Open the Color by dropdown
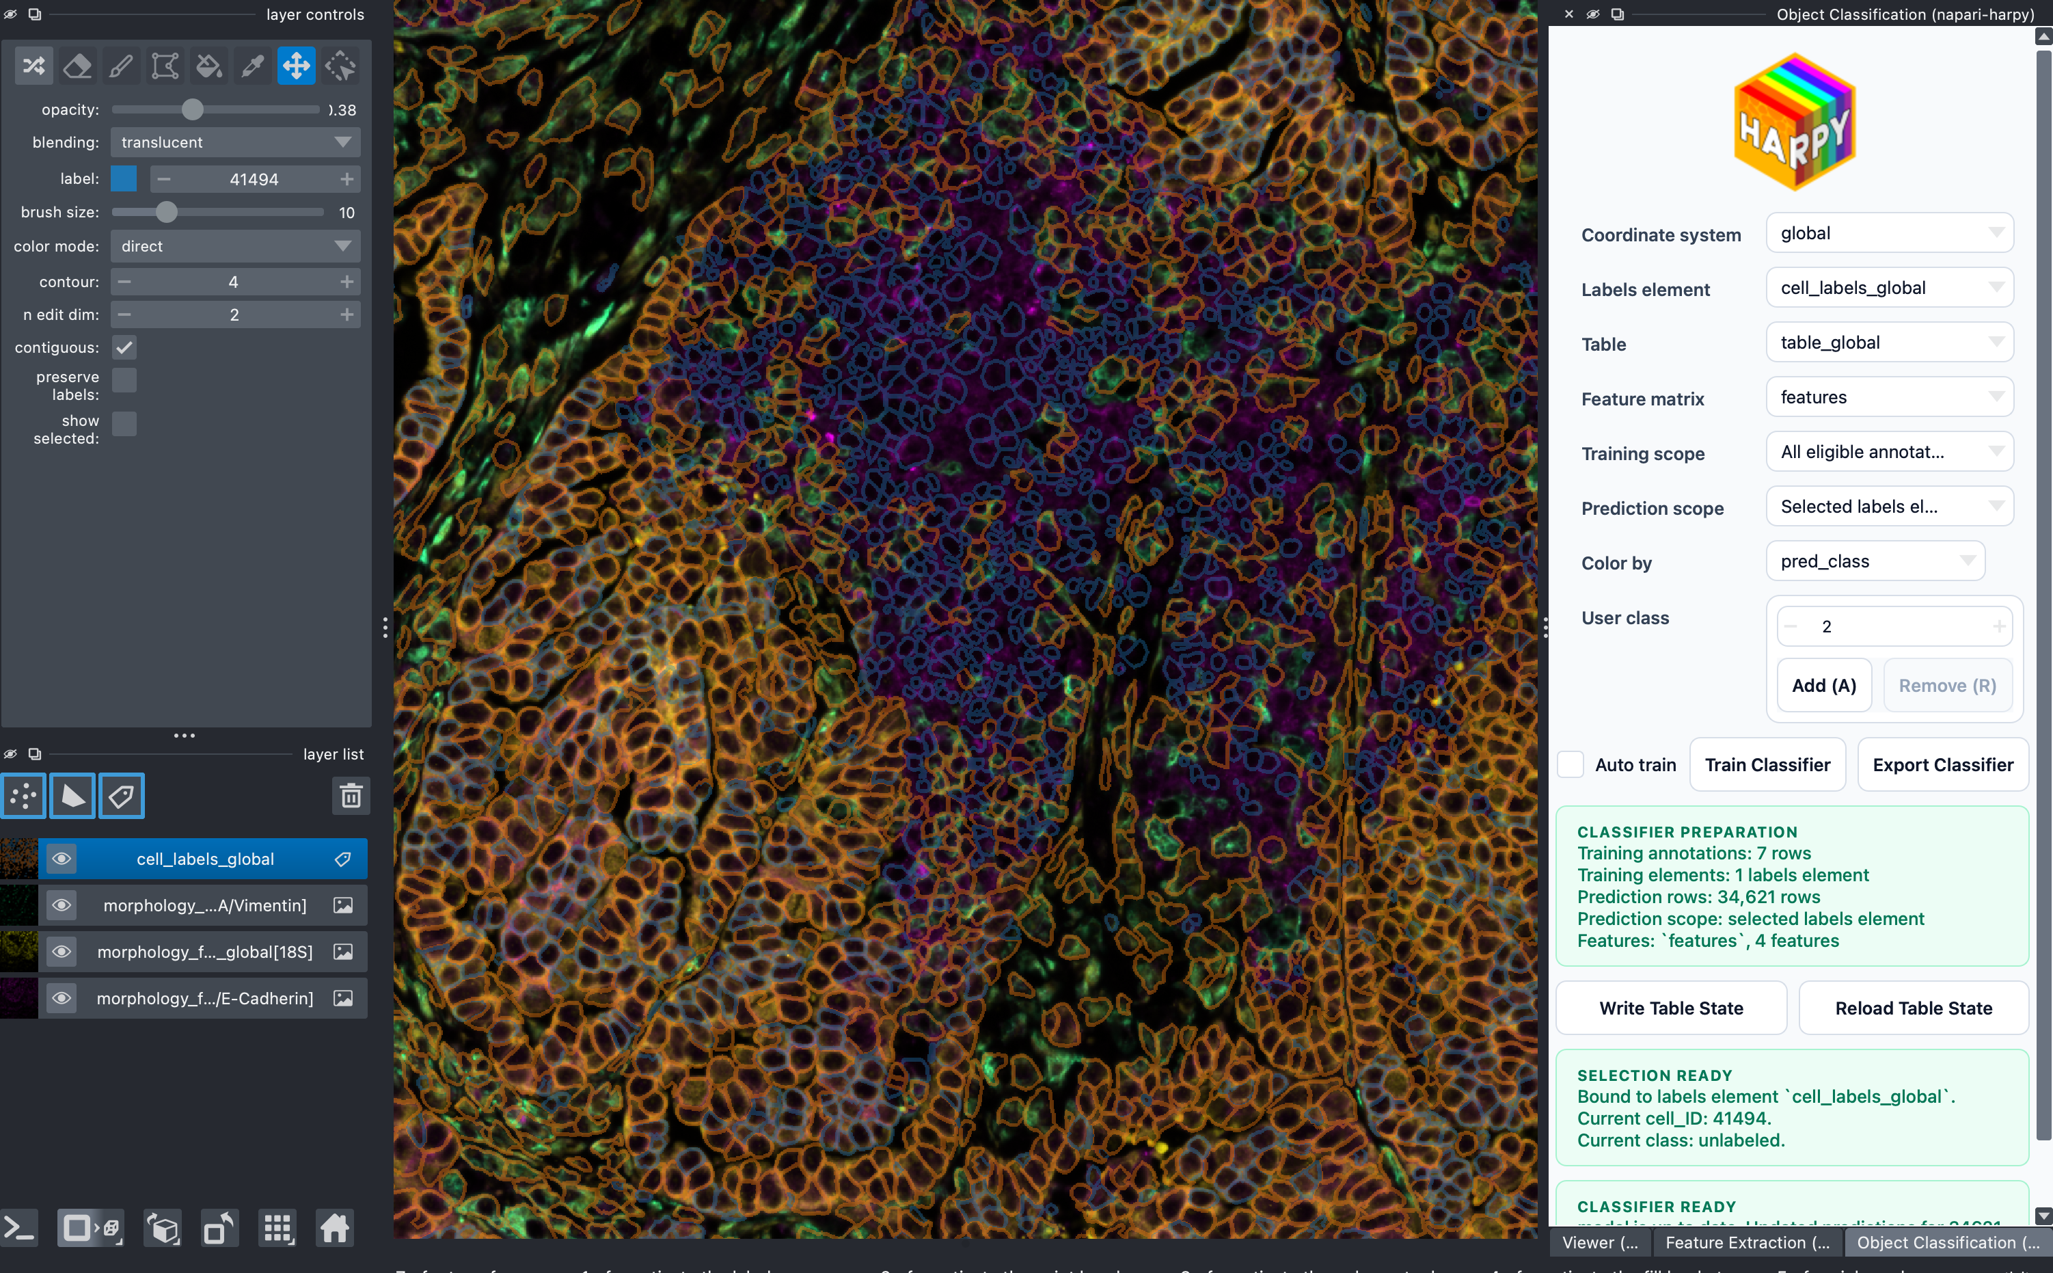Image resolution: width=2053 pixels, height=1273 pixels. point(1875,561)
